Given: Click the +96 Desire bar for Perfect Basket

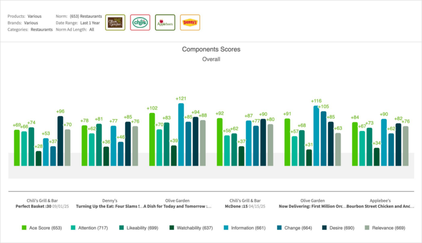Looking at the screenshot, I should coord(60,141).
